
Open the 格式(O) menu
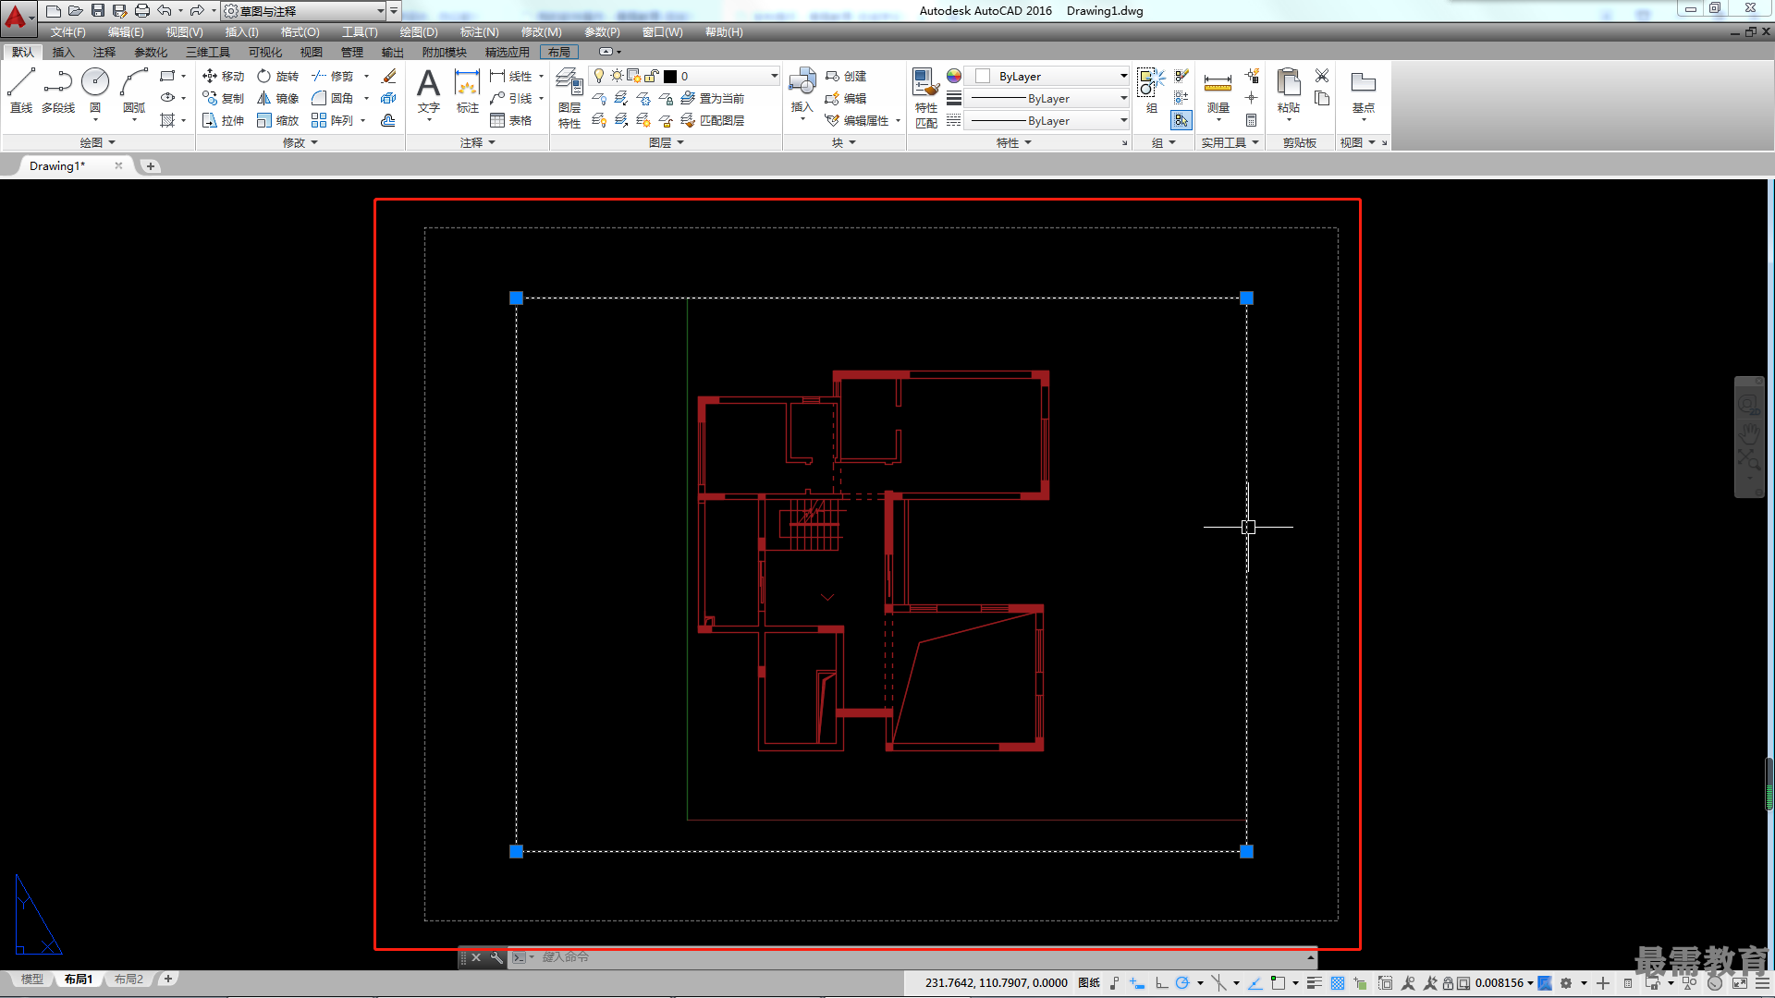click(x=300, y=32)
